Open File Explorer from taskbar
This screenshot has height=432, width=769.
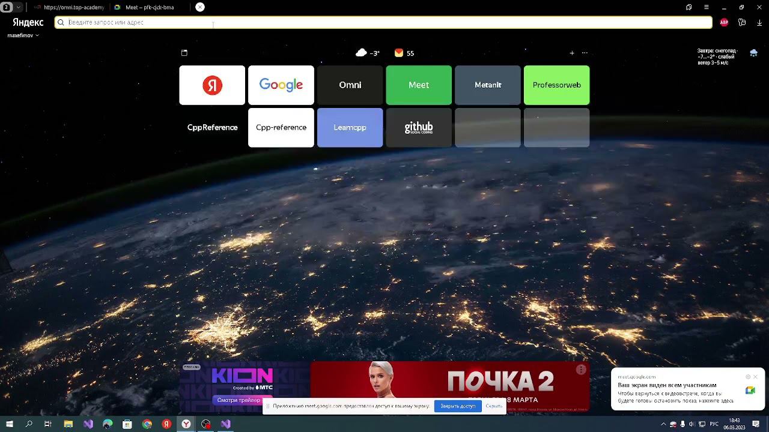click(68, 424)
